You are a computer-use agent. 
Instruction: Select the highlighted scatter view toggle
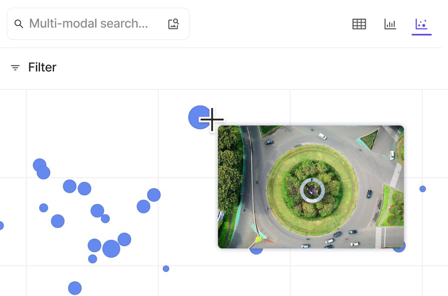coord(421,24)
